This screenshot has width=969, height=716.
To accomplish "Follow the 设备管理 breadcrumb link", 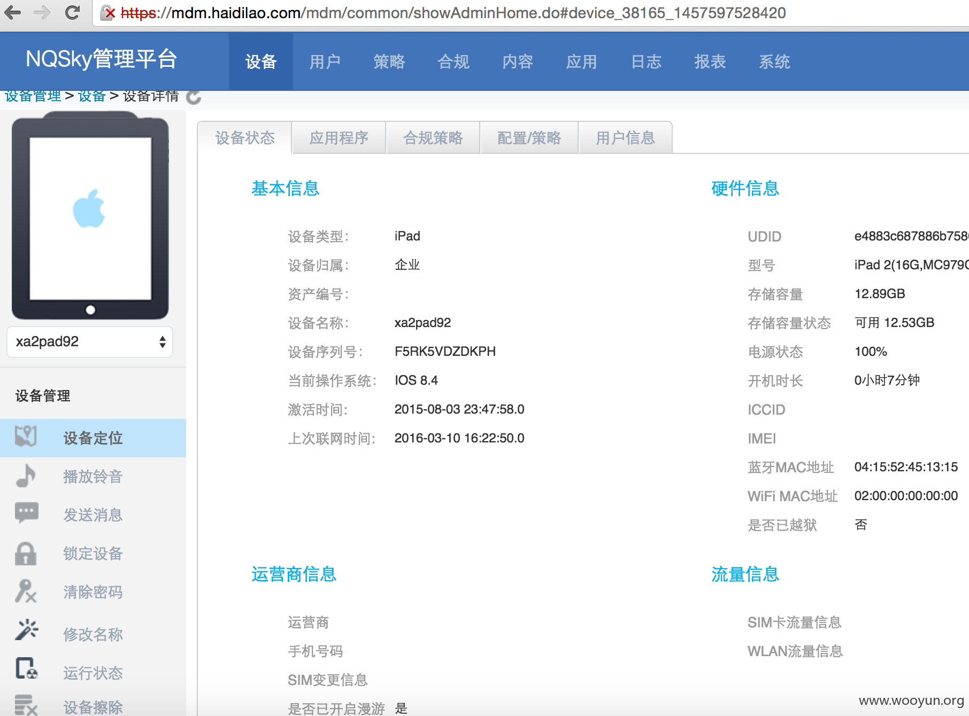I will click(x=33, y=96).
